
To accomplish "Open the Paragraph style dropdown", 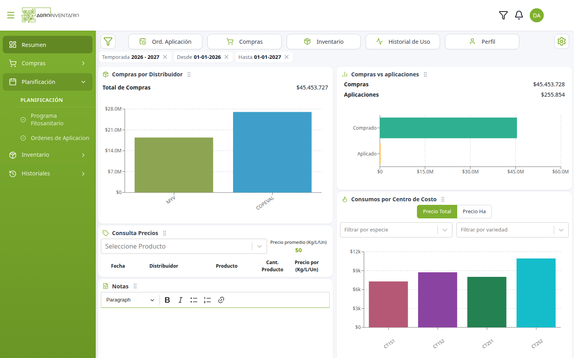I will 130,300.
